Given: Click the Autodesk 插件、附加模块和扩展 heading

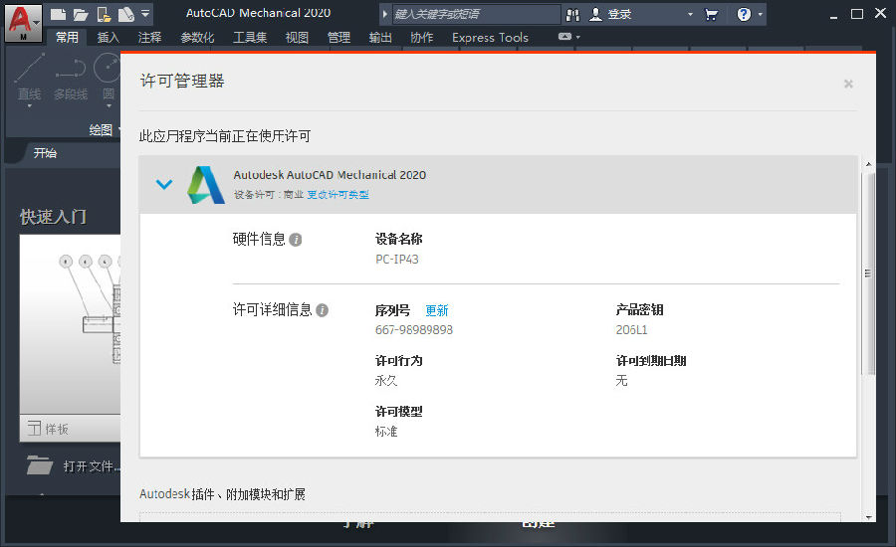Looking at the screenshot, I should tap(222, 494).
